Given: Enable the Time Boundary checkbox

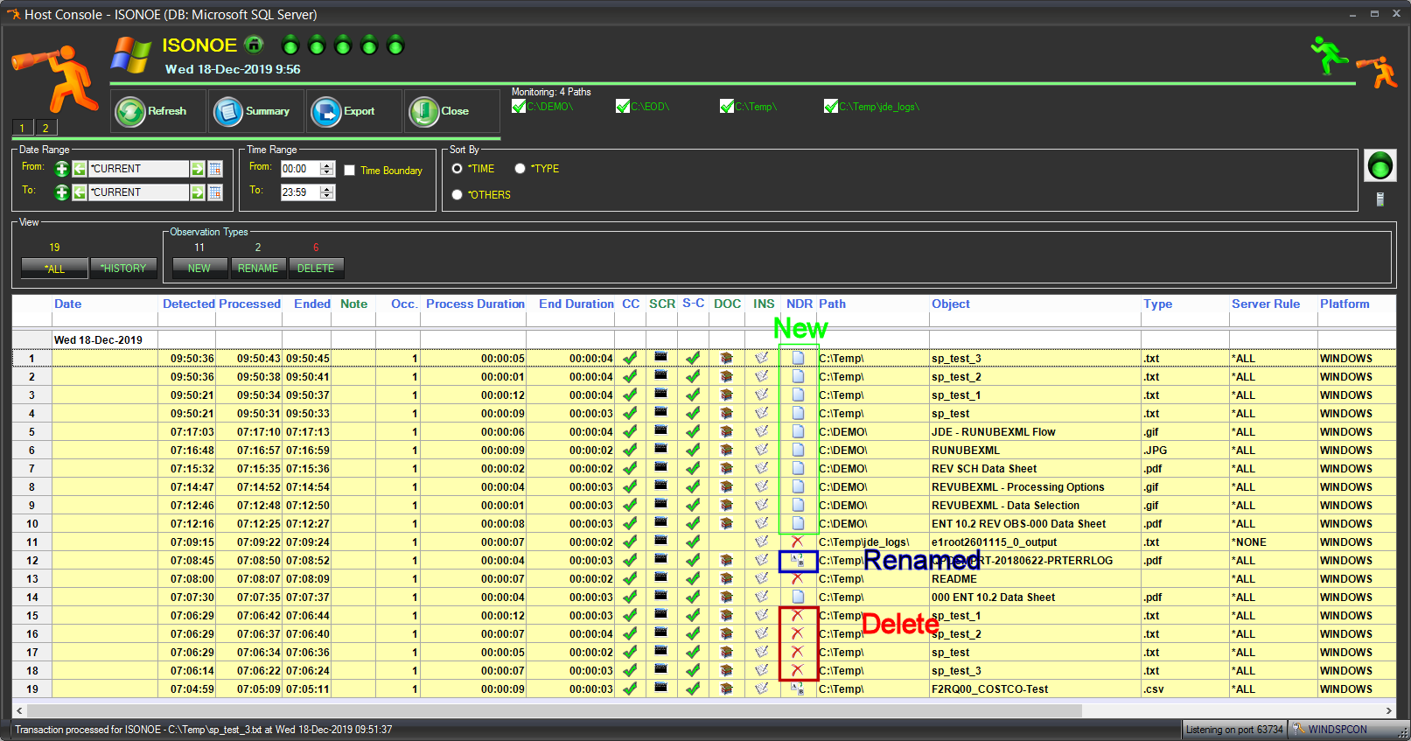Looking at the screenshot, I should click(x=350, y=171).
